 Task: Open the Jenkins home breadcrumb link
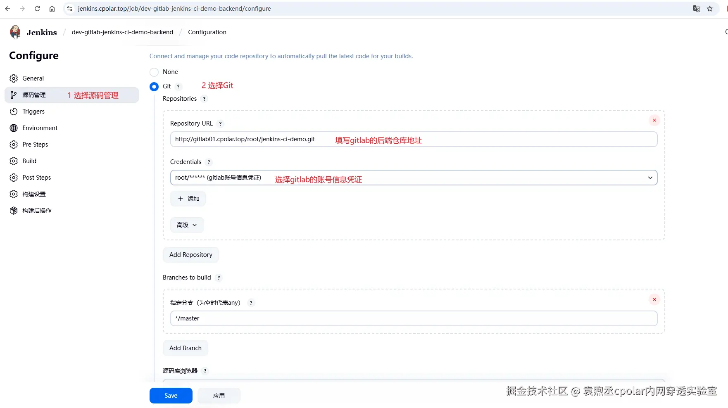tap(42, 32)
